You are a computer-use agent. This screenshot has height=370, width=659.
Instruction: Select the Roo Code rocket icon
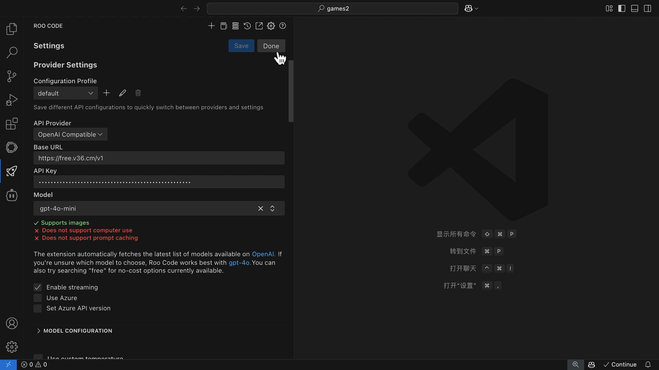12,171
